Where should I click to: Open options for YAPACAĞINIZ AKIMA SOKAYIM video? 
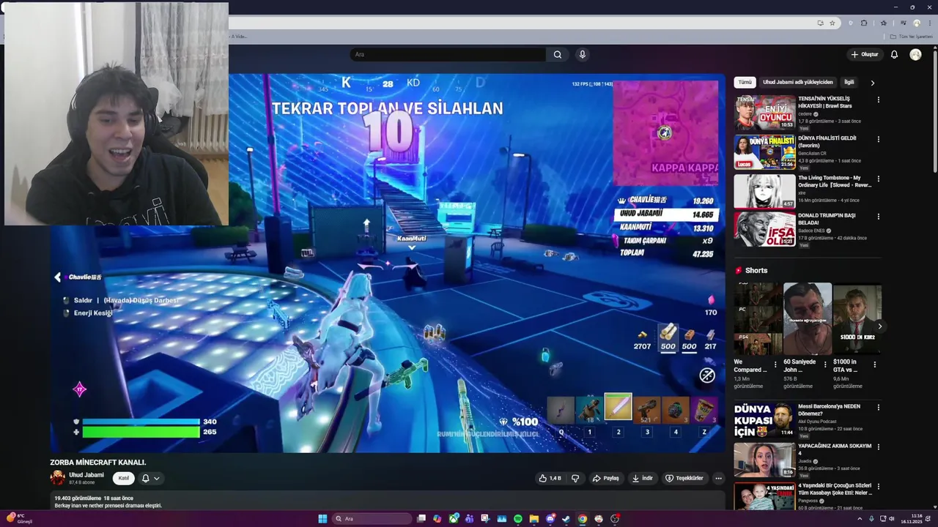point(878,446)
